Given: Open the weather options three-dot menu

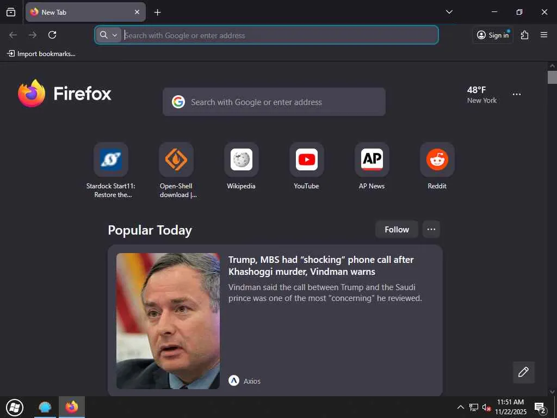Looking at the screenshot, I should coord(517,94).
